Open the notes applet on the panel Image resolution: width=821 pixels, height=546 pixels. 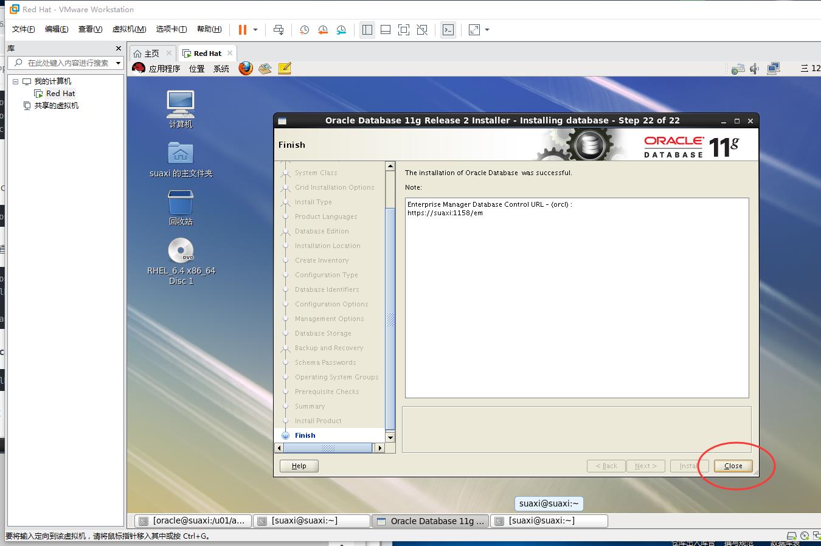(285, 68)
